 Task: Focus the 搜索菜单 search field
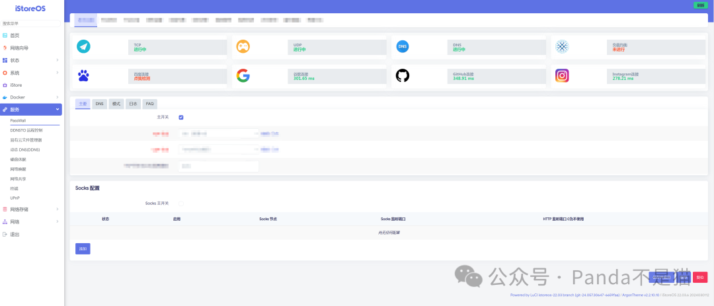pos(30,23)
